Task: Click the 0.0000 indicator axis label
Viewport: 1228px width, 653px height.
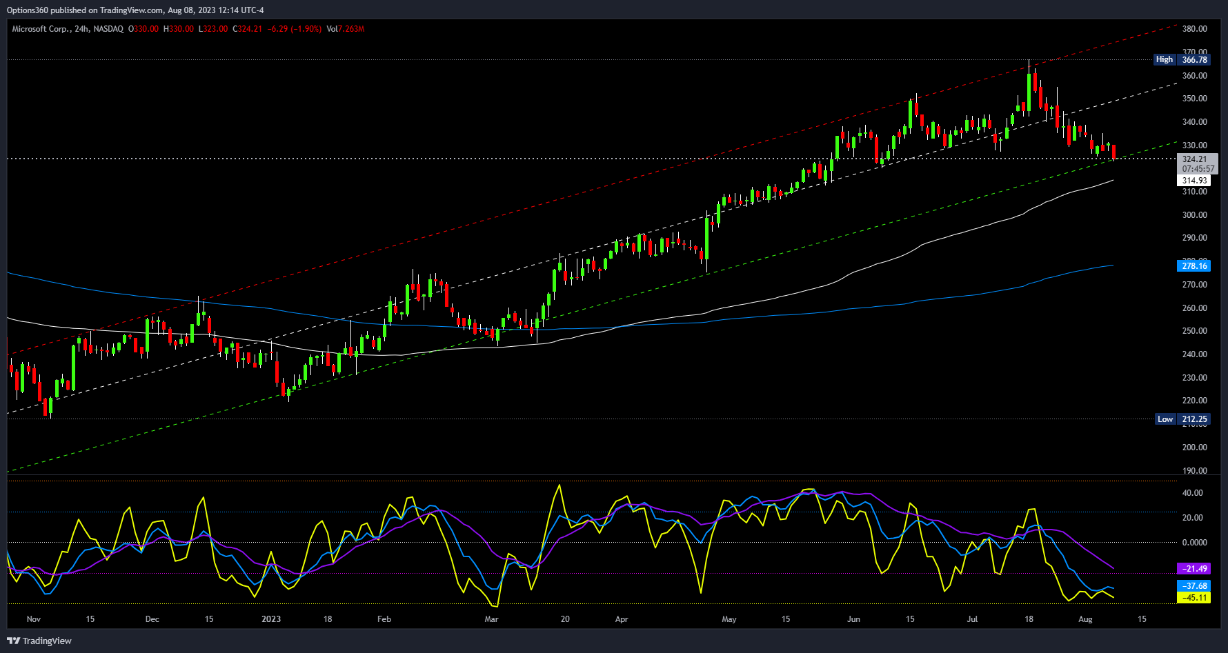Action: tap(1195, 543)
